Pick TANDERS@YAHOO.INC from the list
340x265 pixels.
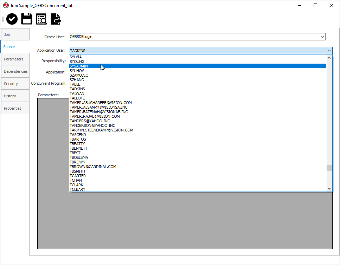tap(198, 121)
